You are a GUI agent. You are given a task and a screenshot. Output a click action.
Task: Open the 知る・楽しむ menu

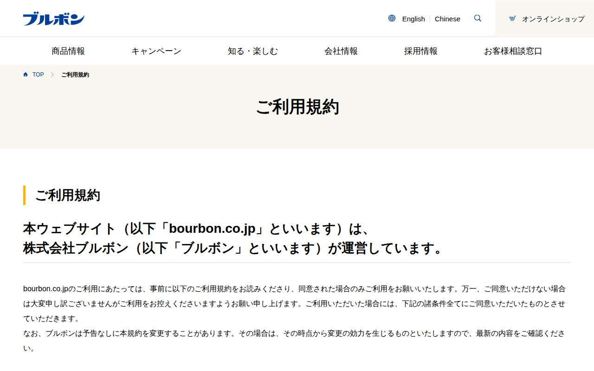pyautogui.click(x=253, y=51)
